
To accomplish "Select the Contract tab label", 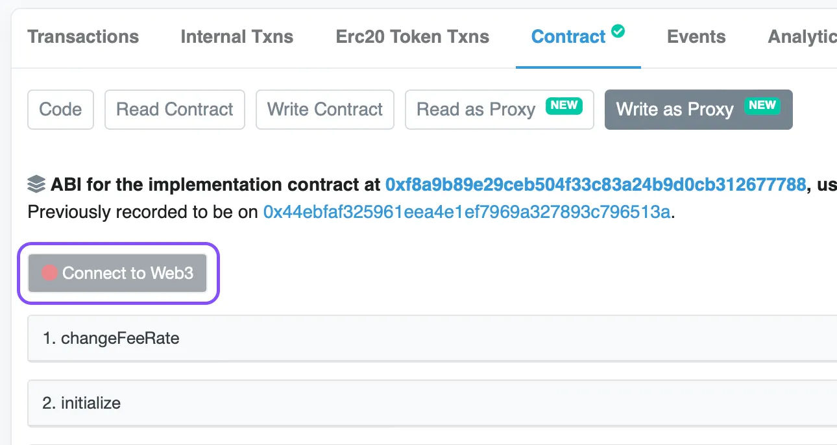I will coord(568,37).
